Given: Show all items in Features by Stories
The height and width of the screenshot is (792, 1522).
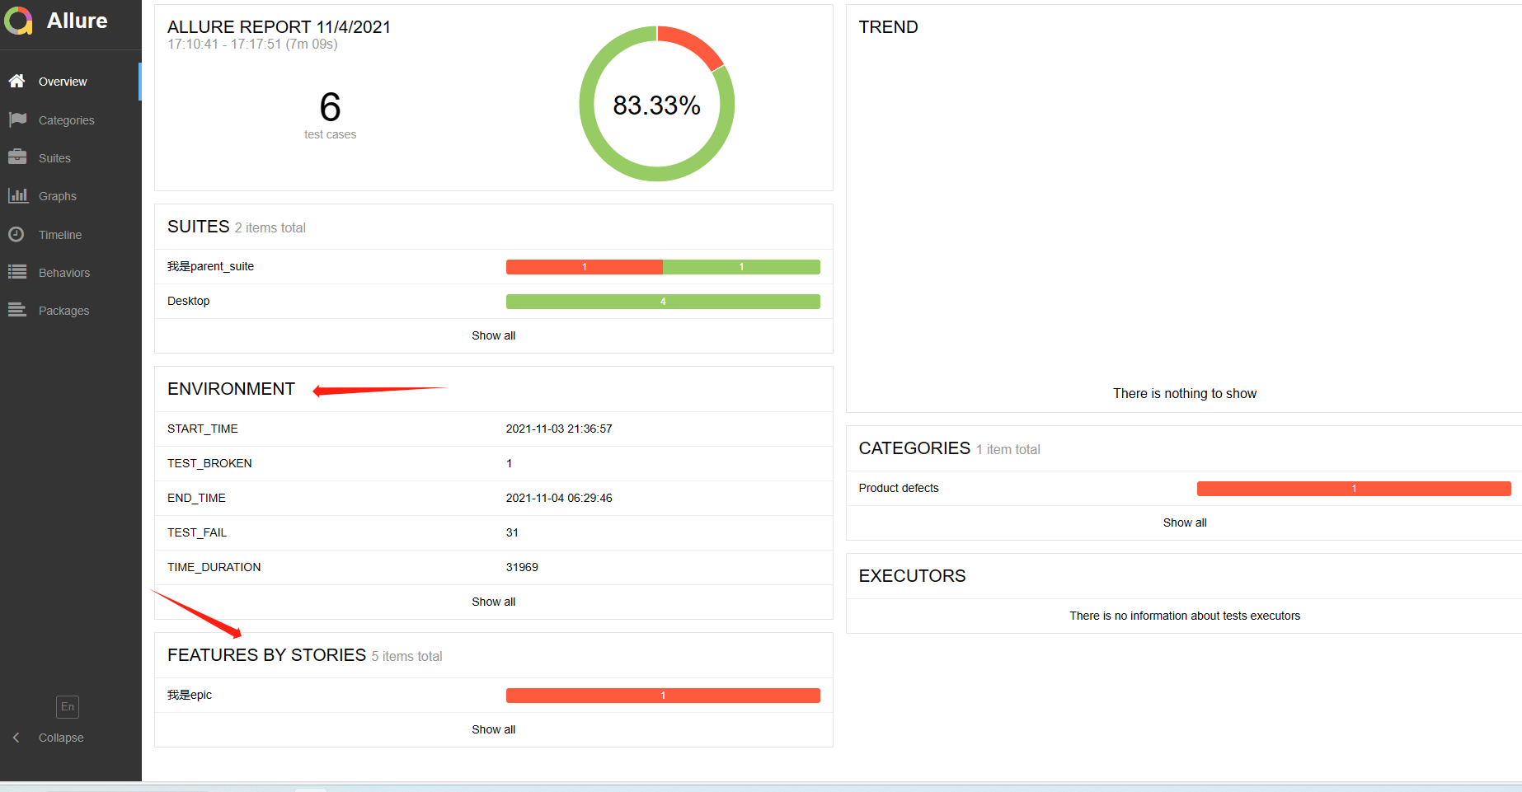Looking at the screenshot, I should [x=493, y=729].
